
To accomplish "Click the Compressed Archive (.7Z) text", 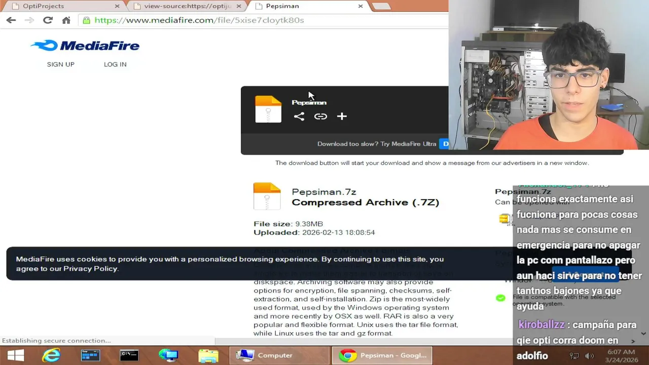I will pos(366,202).
